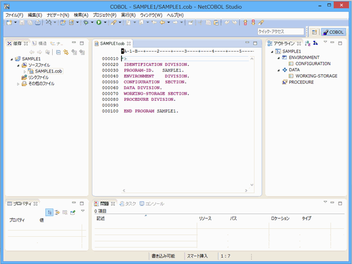The width and height of the screenshot is (352, 264).
Task: Click editor vertical scrollbar down arrow
Action: point(252,185)
